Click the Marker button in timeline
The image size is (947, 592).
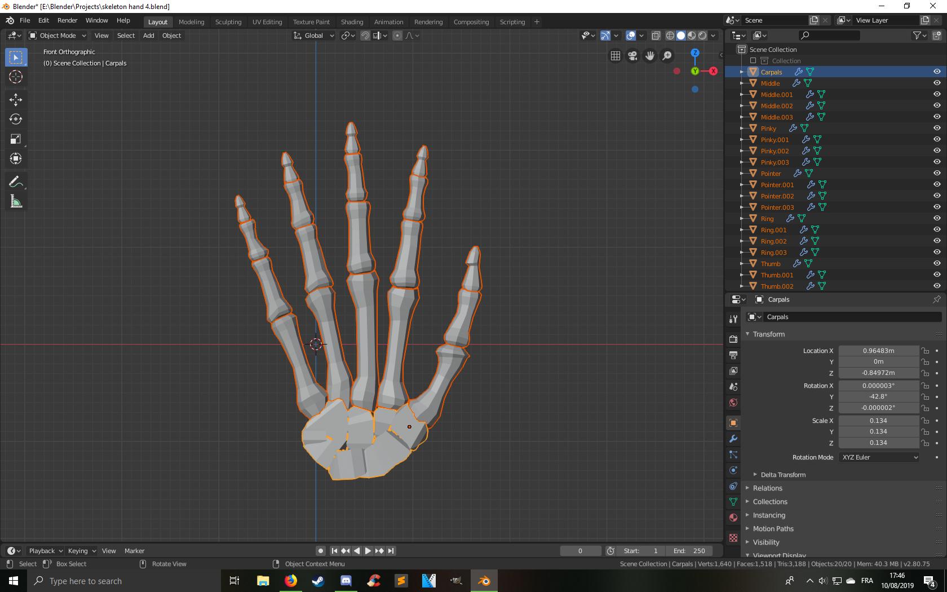(x=134, y=551)
